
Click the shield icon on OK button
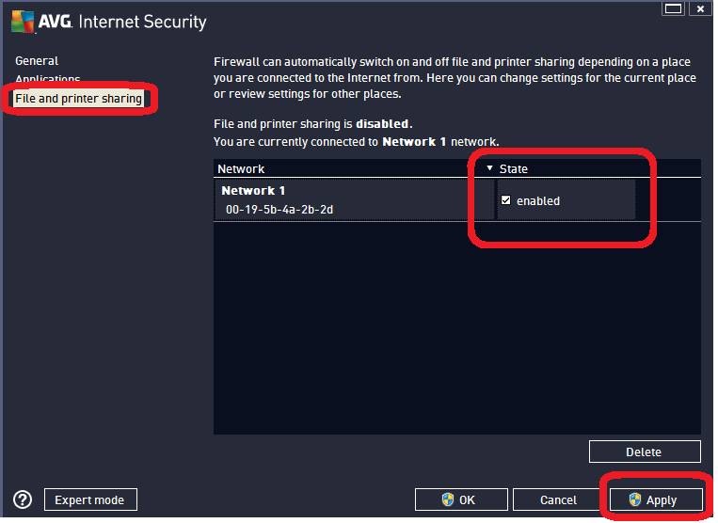pyautogui.click(x=448, y=499)
